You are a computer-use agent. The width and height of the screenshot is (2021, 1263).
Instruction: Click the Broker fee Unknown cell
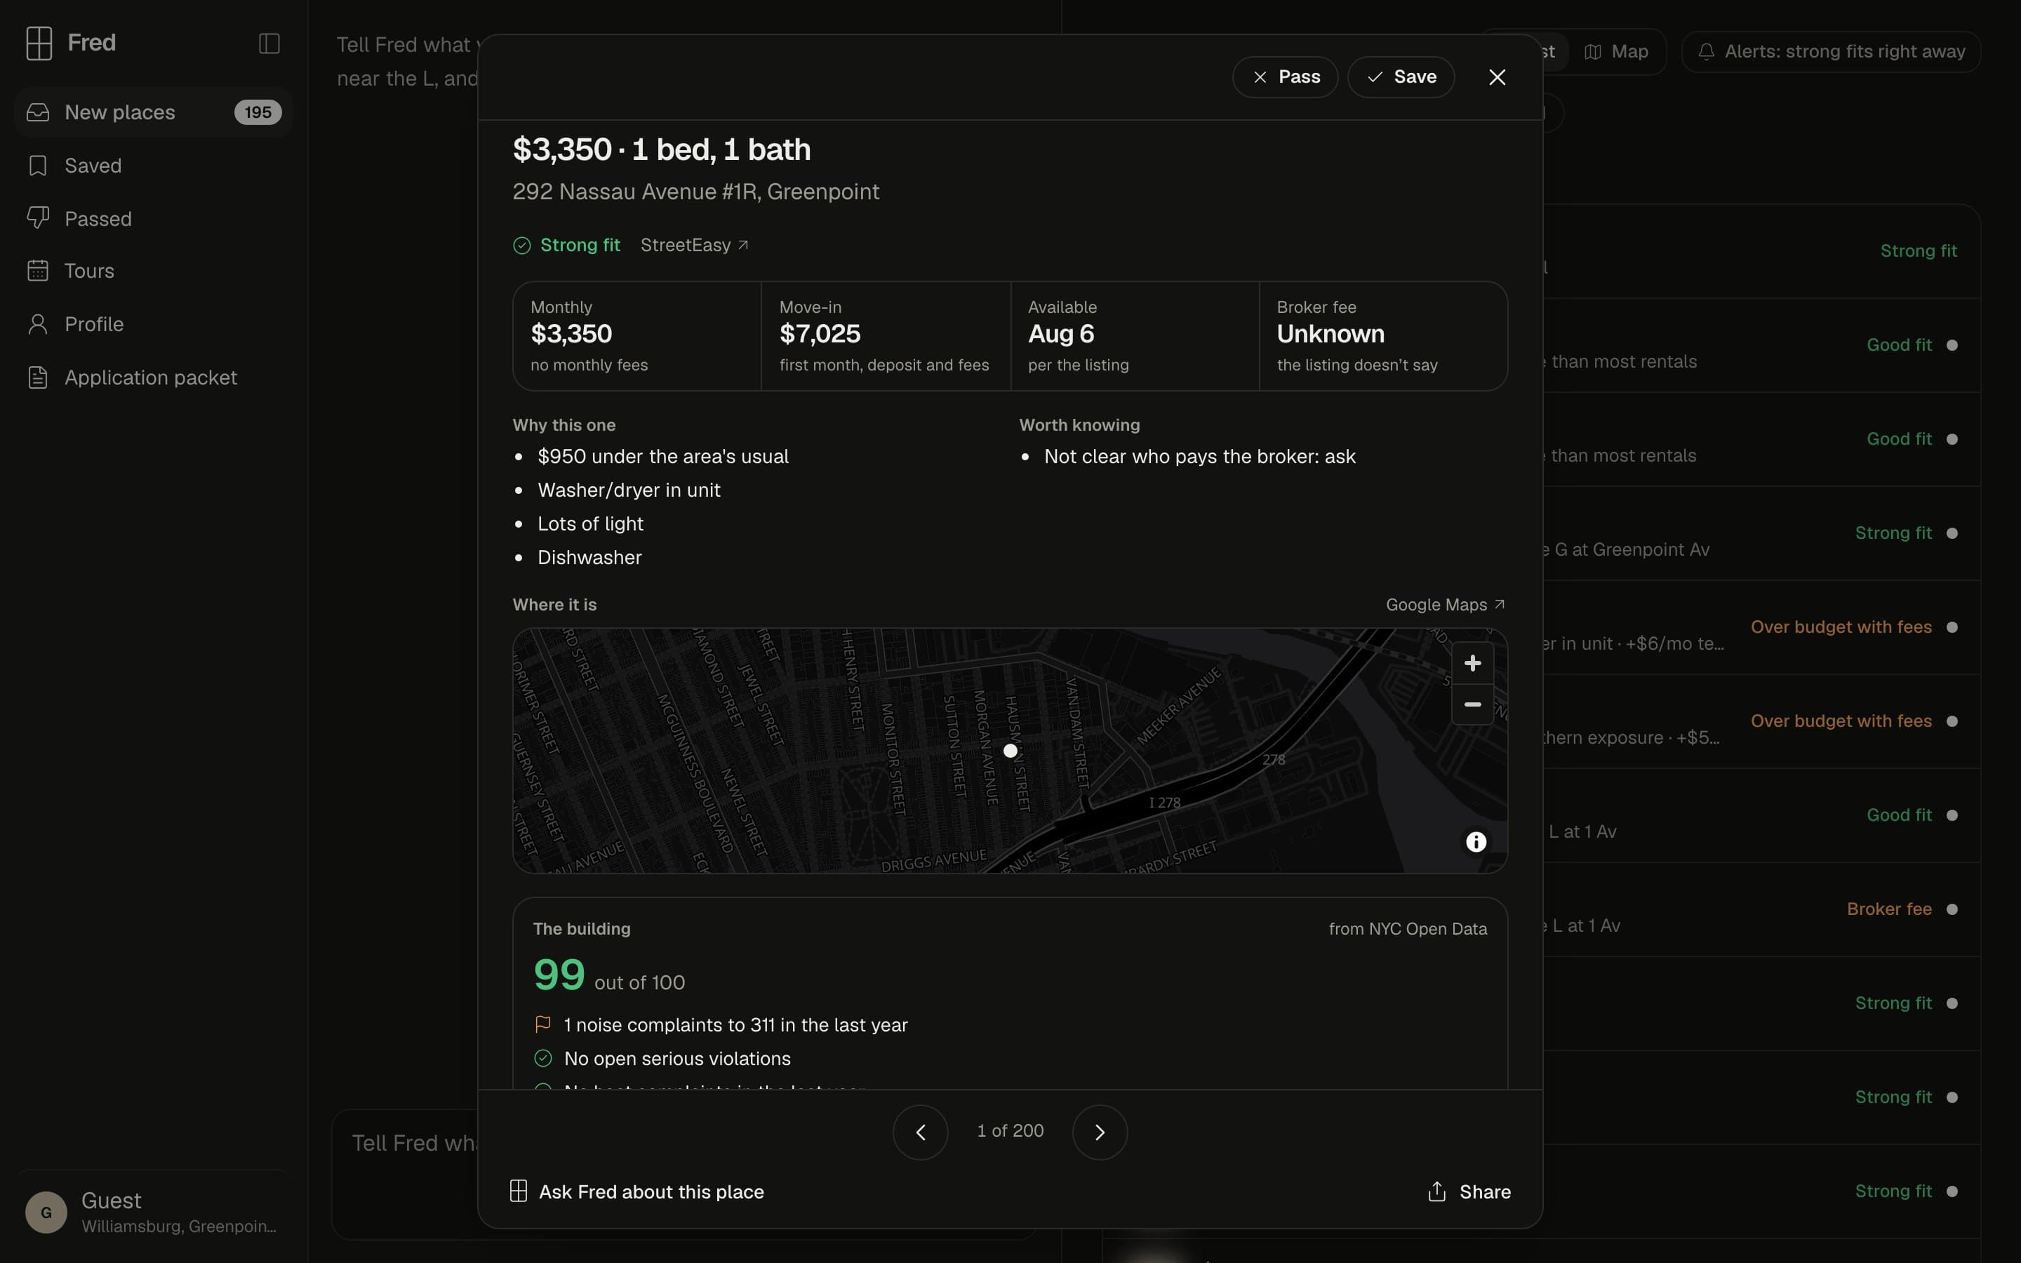pyautogui.click(x=1383, y=336)
